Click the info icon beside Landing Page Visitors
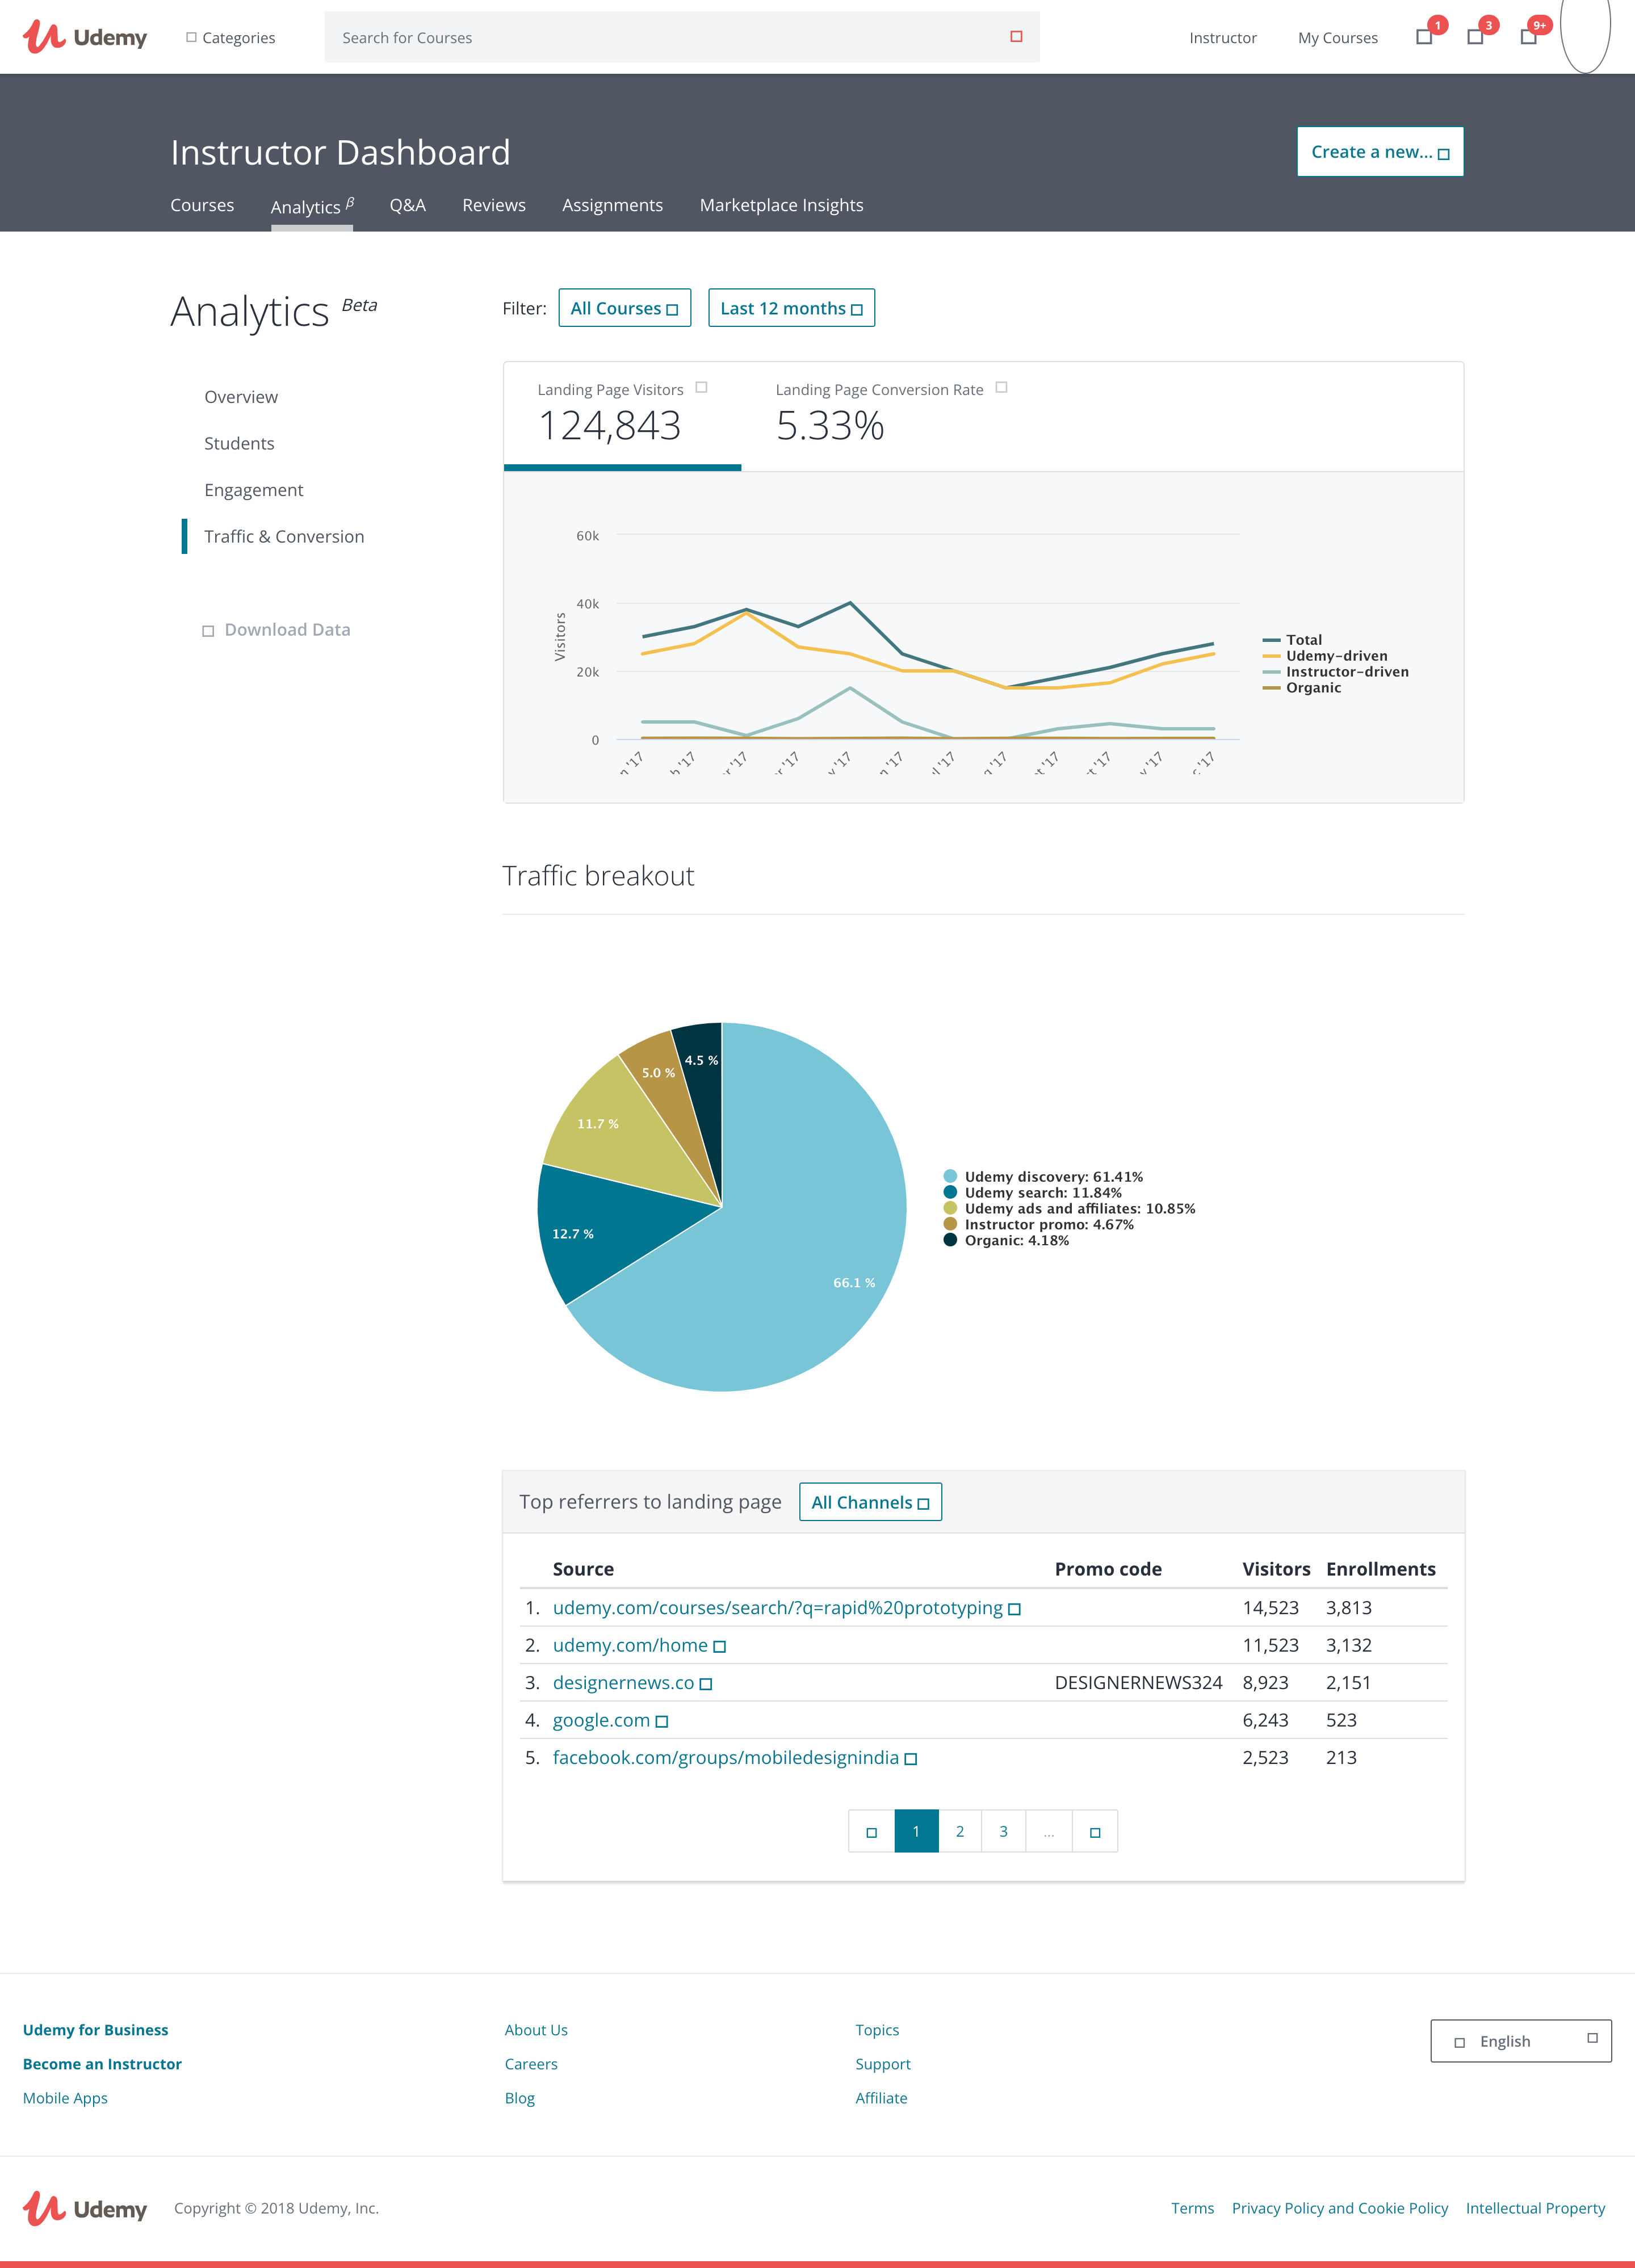Image resolution: width=1635 pixels, height=2268 pixels. point(701,388)
